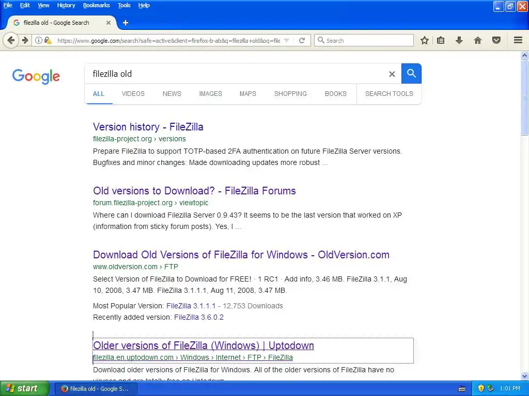Select the ALL results tab
The height and width of the screenshot is (396, 529).
99,94
